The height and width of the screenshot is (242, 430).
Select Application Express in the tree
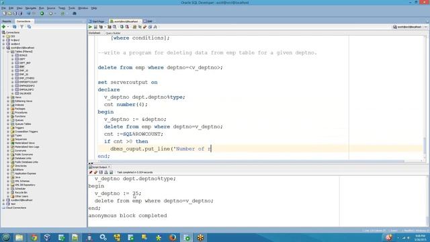click(x=26, y=173)
